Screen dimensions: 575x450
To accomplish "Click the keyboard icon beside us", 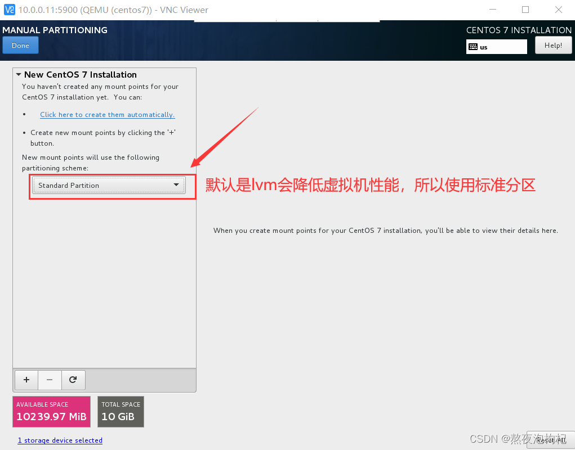I will coord(473,47).
